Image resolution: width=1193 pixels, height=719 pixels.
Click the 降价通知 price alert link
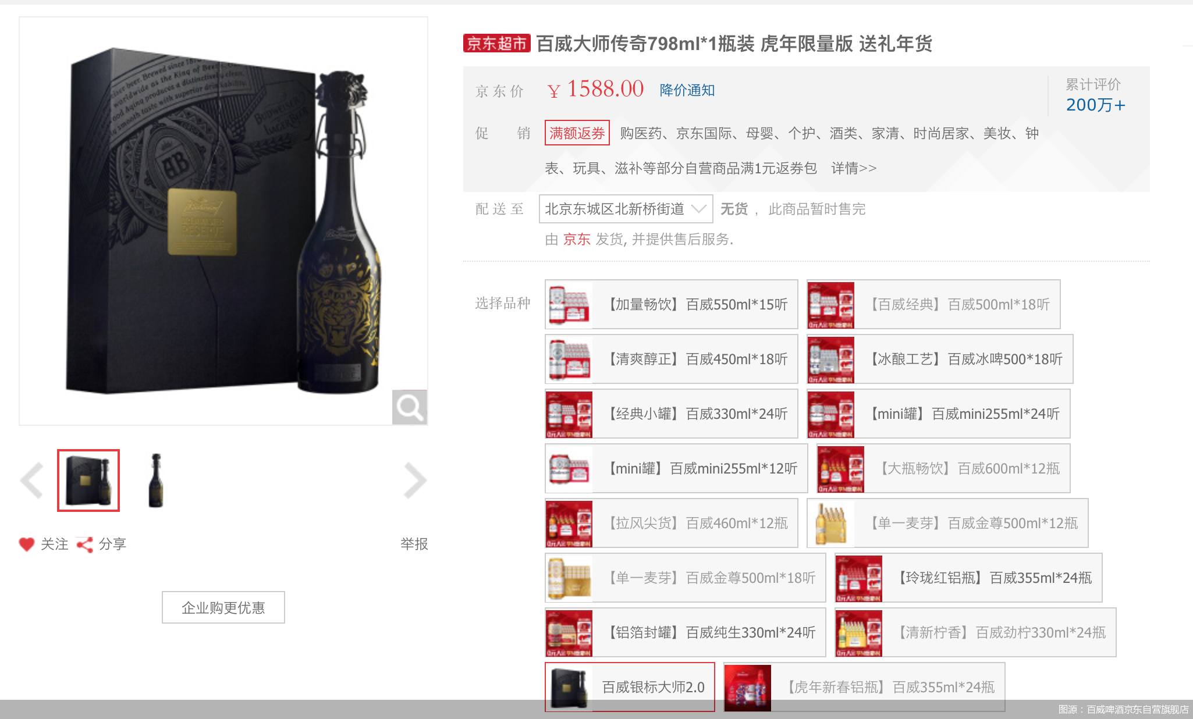click(x=687, y=90)
